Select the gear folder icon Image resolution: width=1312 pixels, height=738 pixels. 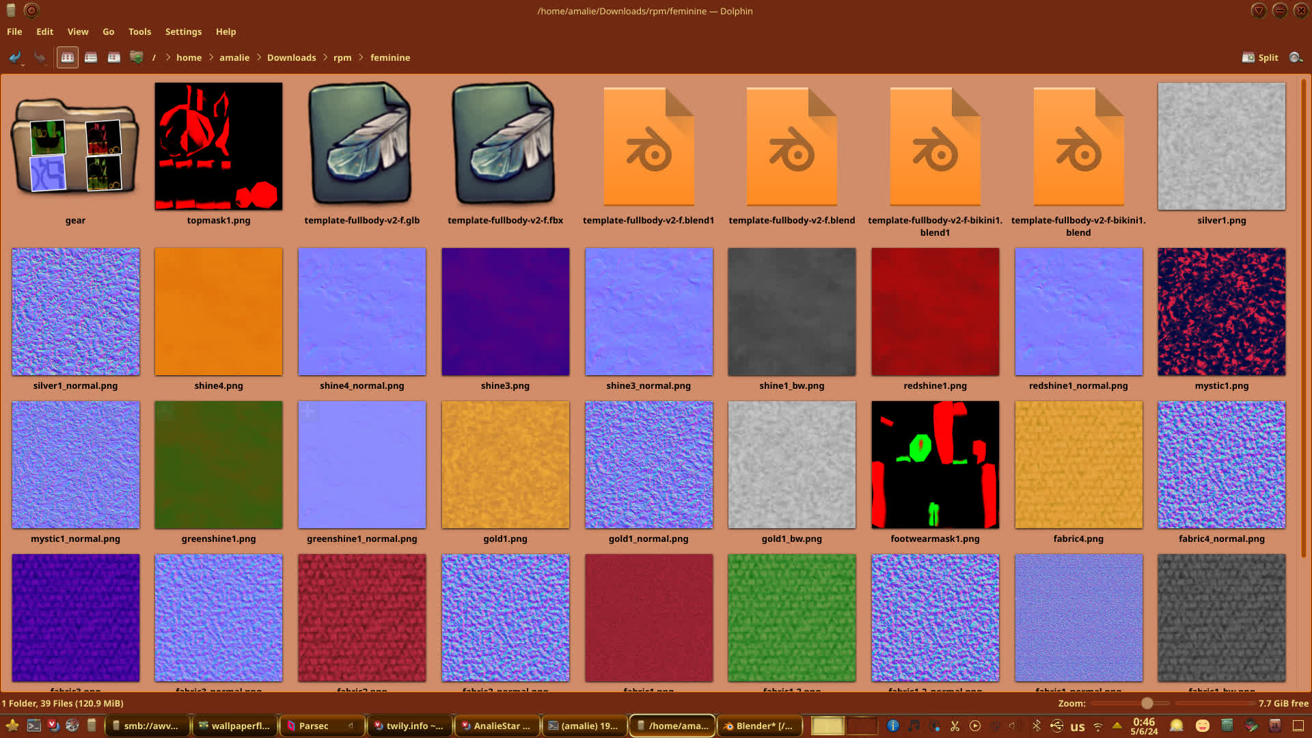[75, 147]
